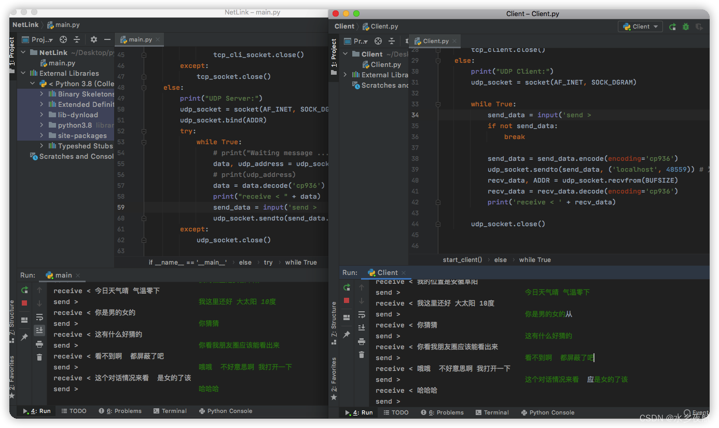Pin the left Run tool window
Viewport: 719px width, 428px height.
pos(24,336)
